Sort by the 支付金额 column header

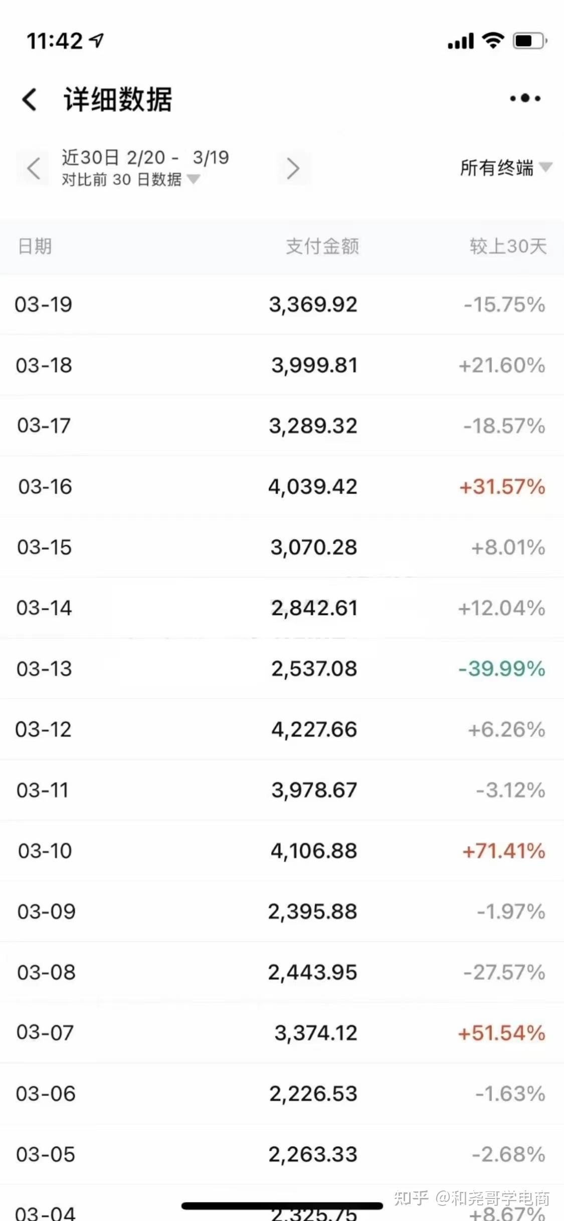(x=322, y=246)
